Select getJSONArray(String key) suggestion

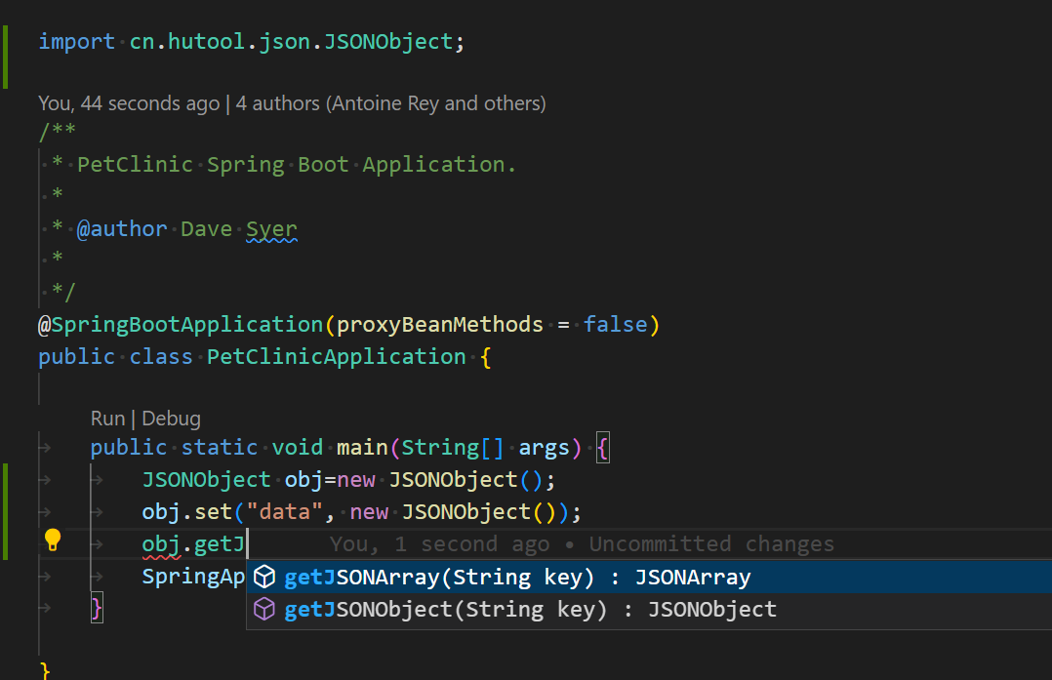(649, 577)
